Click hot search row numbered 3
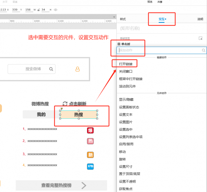This screenshot has width=207, height=192. click(x=40, y=154)
